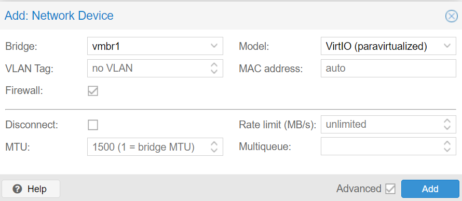Close the Add Network Device dialog
The width and height of the screenshot is (462, 201).
click(x=451, y=16)
